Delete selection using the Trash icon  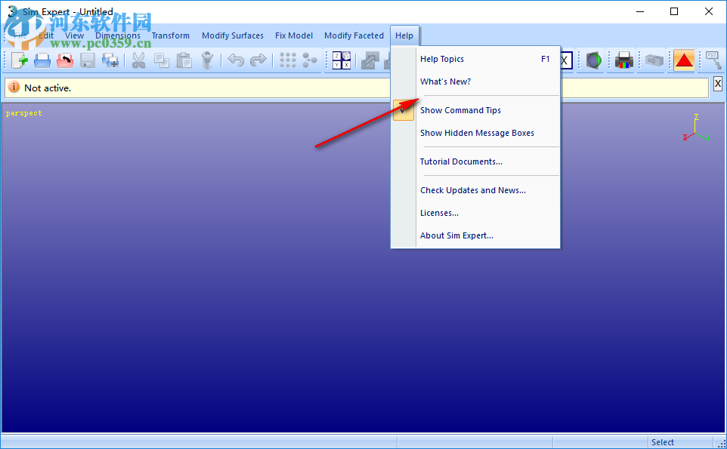(206, 60)
